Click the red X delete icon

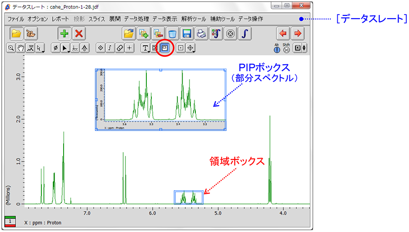coord(79,34)
